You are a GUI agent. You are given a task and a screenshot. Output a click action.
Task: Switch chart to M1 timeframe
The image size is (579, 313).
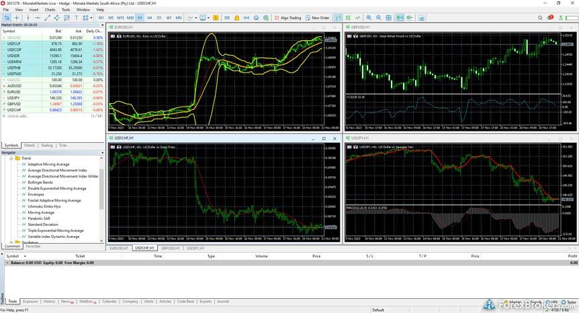(x=101, y=17)
